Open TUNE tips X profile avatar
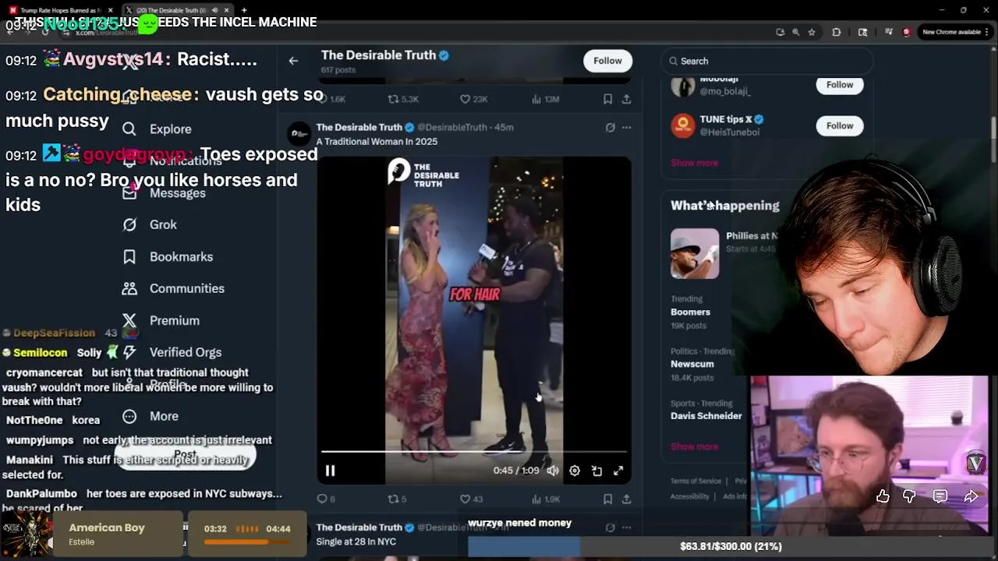Image resolution: width=998 pixels, height=561 pixels. [x=683, y=125]
